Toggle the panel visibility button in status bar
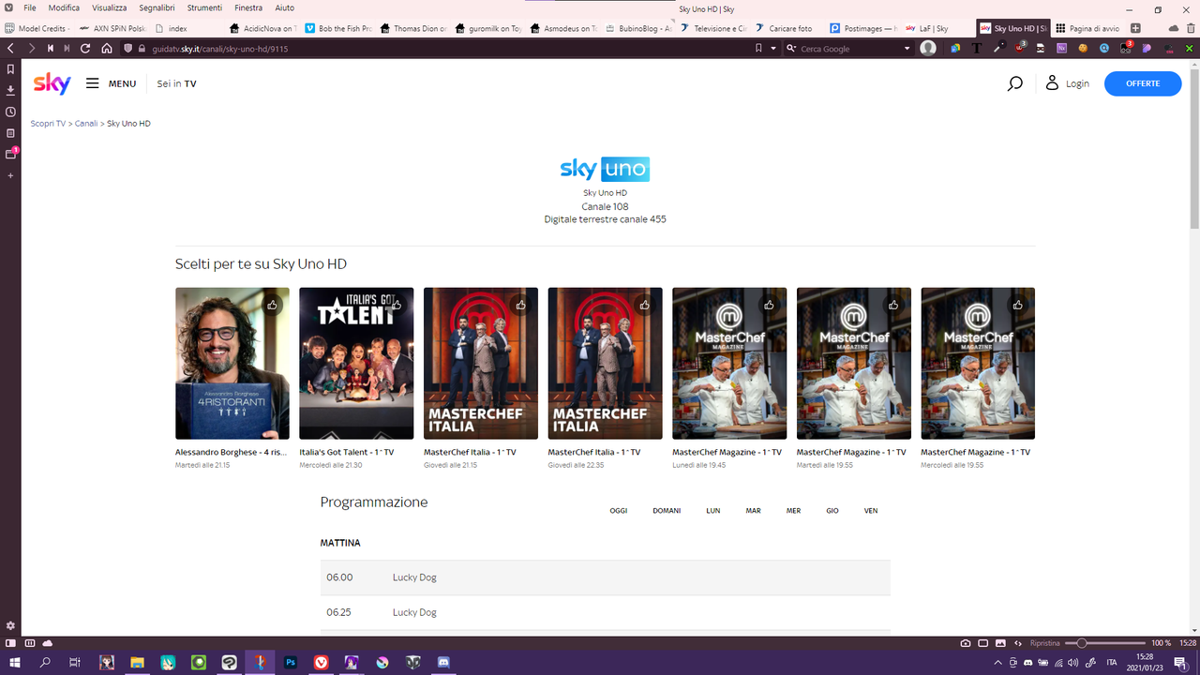 pos(10,643)
